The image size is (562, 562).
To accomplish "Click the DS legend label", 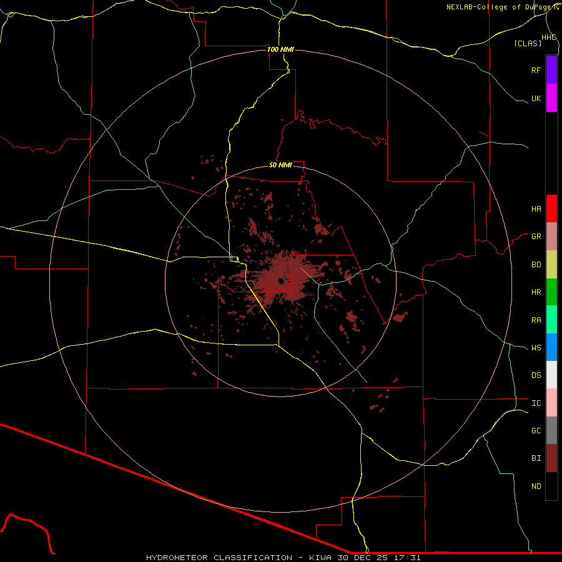I will coord(536,375).
